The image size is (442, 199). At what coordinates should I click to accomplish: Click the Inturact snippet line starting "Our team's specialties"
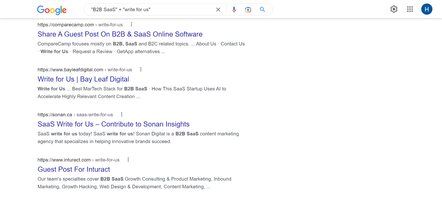coord(135,179)
